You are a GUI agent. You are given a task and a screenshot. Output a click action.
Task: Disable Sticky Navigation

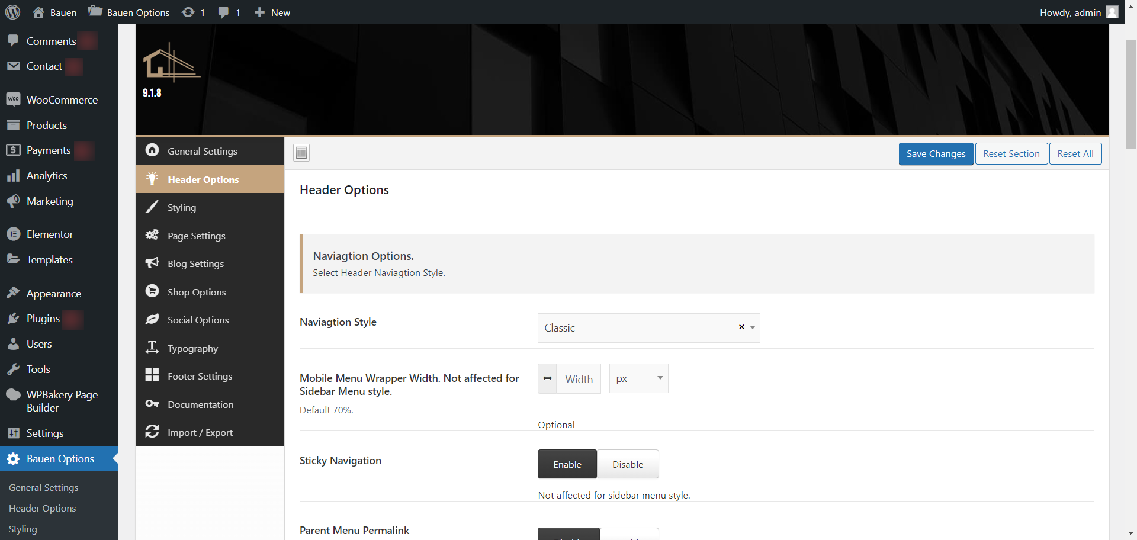coord(628,464)
